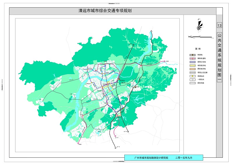Click the regular bus corridor legend symbol

tap(192, 72)
